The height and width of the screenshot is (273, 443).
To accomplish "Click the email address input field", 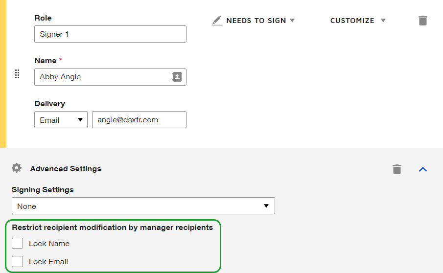I will [139, 120].
